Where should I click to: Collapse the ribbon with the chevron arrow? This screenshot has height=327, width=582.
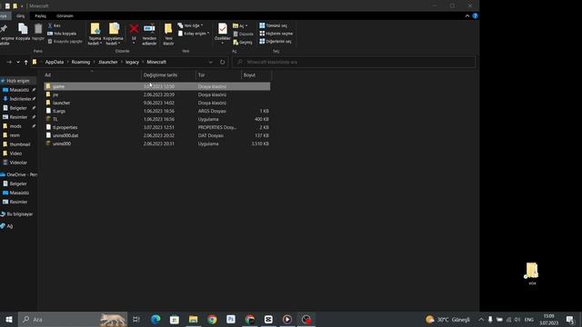click(467, 16)
